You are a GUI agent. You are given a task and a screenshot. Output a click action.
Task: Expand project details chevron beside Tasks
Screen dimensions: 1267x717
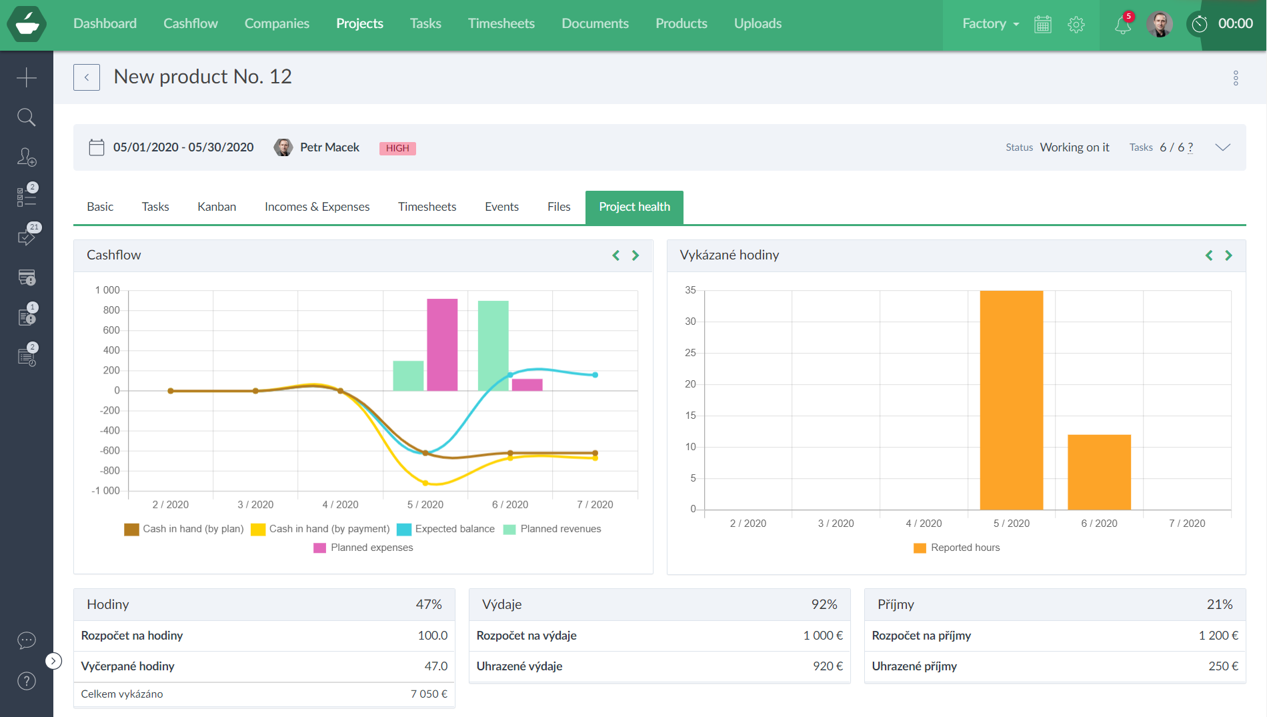[x=1222, y=147]
